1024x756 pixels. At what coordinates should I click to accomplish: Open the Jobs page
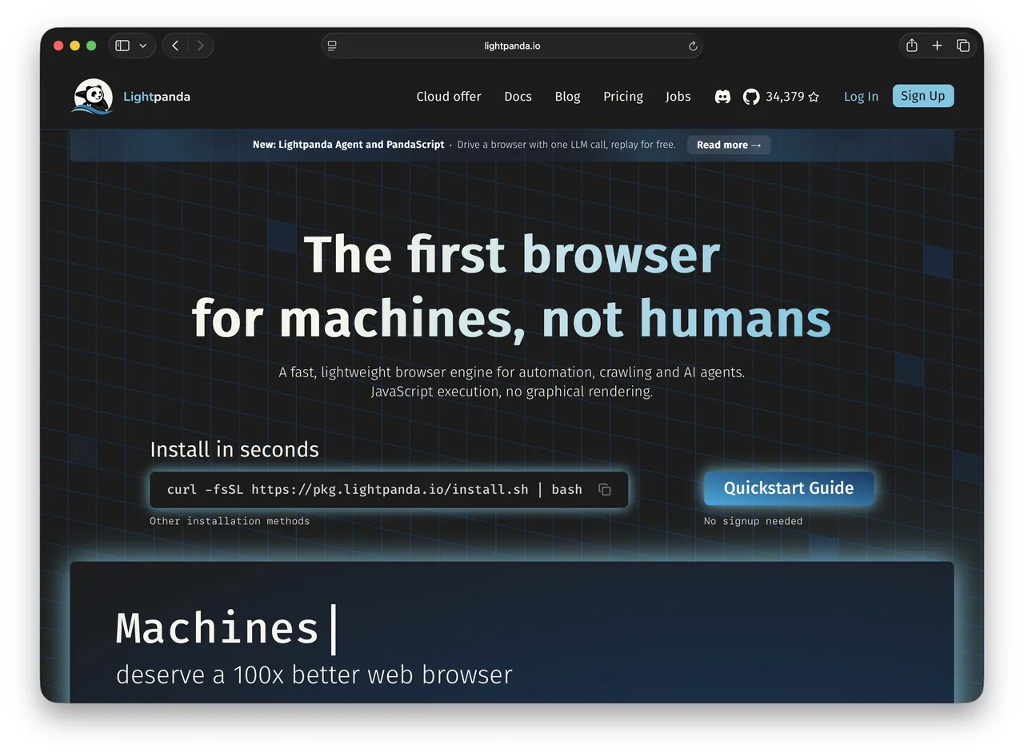(678, 97)
